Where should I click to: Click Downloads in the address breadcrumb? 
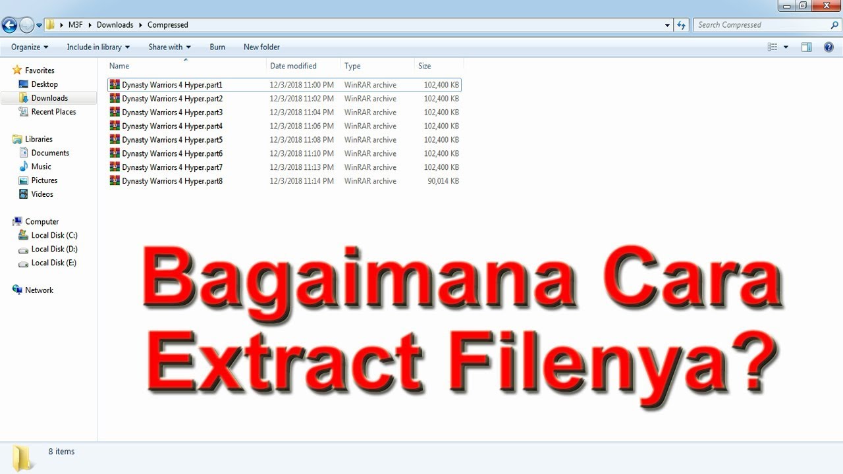coord(115,25)
